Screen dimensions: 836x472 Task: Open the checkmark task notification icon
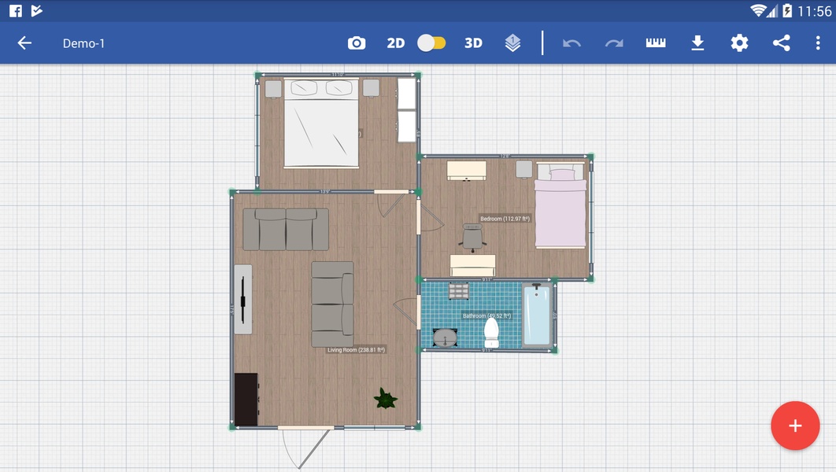coord(36,11)
